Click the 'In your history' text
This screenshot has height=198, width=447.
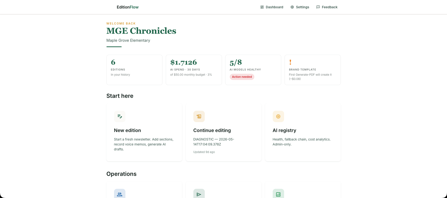coord(120,75)
